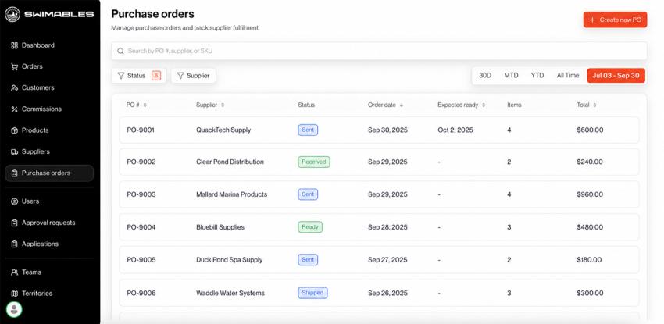Click the Ready status badge for PO-9004

(x=310, y=227)
